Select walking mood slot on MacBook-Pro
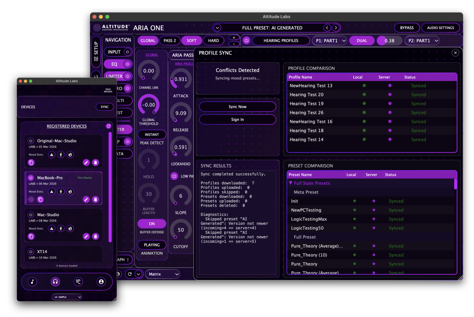This screenshot has height=317, width=474. [61, 192]
